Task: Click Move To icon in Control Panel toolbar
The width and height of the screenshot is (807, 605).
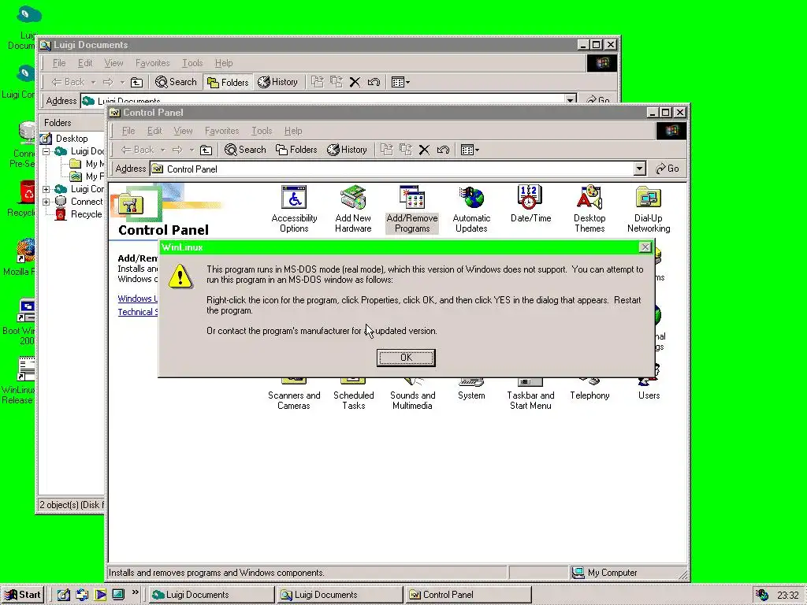Action: [386, 150]
